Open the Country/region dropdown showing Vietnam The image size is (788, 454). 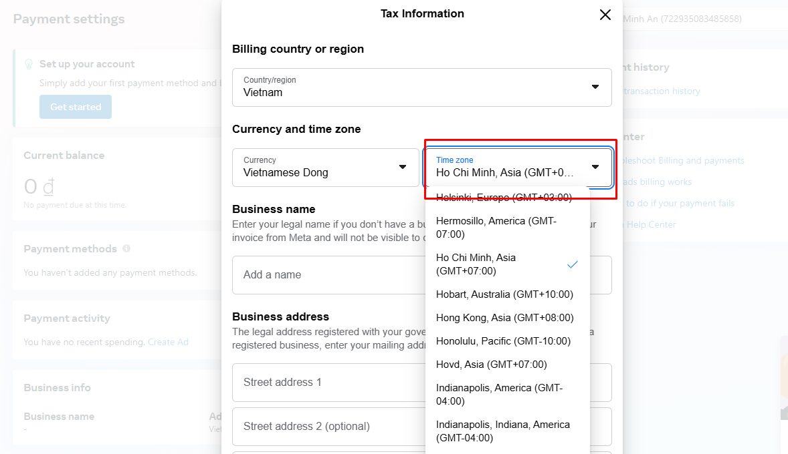tap(421, 87)
